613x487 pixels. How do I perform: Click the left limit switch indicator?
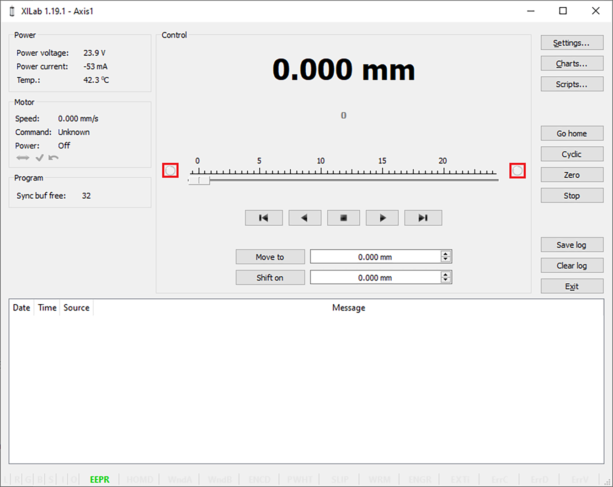tap(170, 171)
